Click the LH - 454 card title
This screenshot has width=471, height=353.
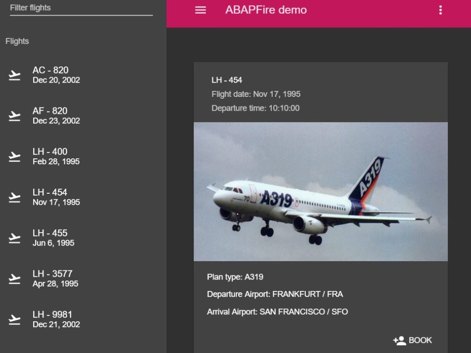click(226, 80)
